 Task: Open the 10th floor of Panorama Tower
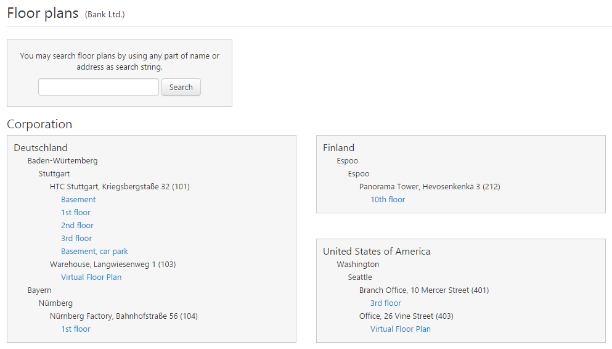(388, 199)
